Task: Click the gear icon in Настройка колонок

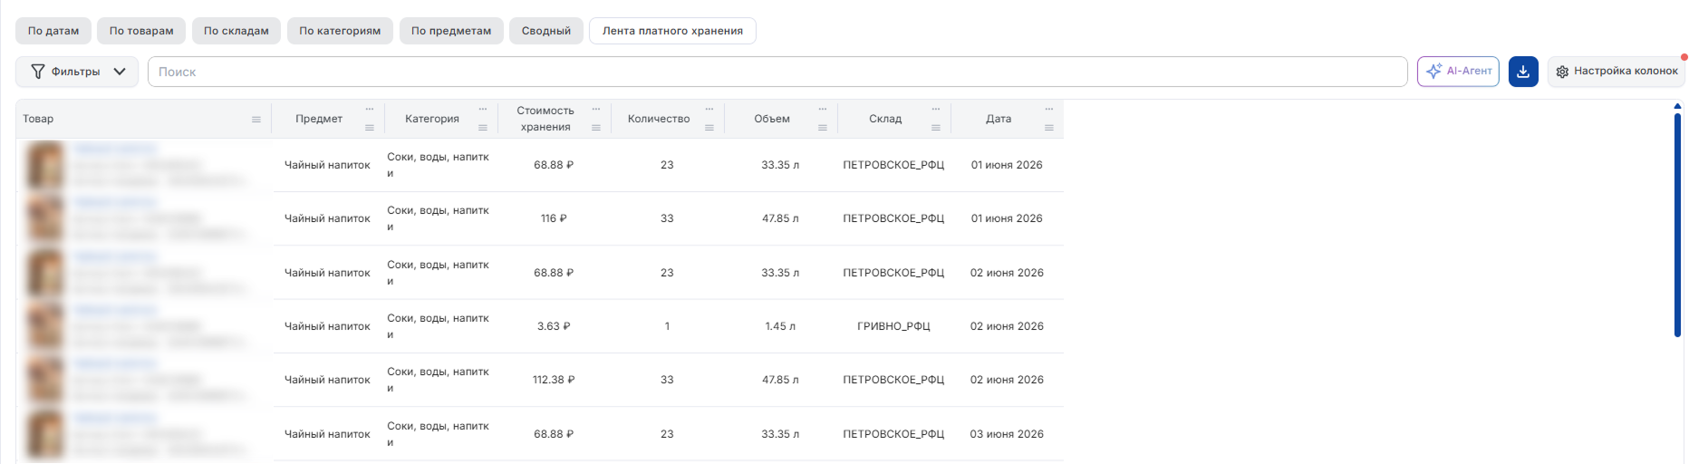Action: click(x=1562, y=72)
